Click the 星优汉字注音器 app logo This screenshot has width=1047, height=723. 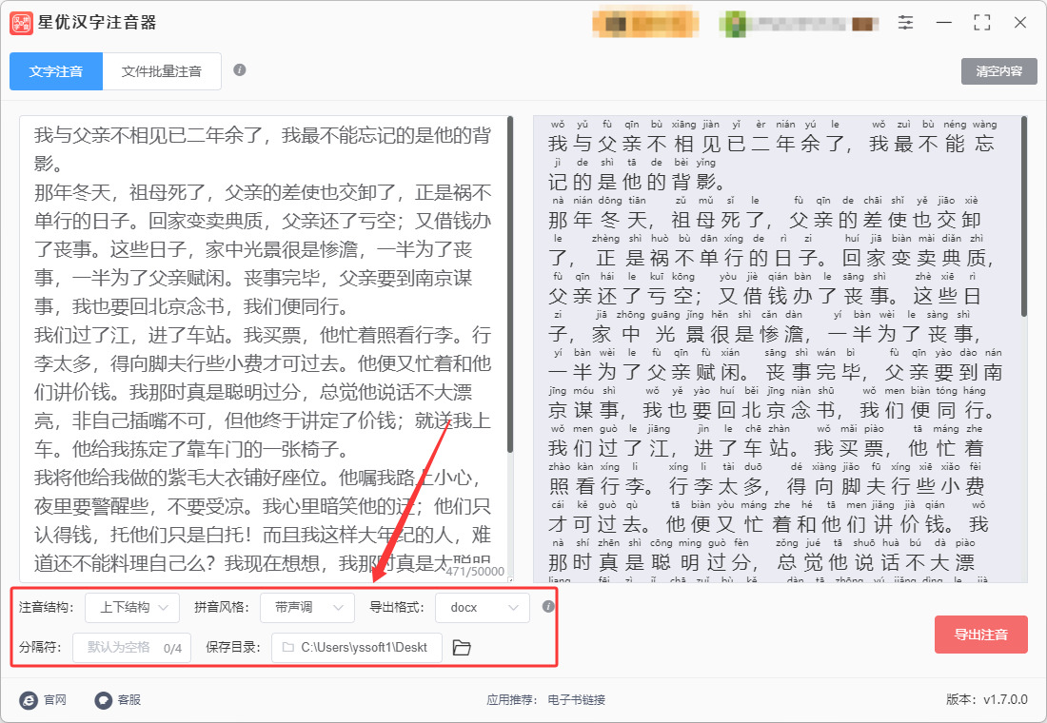click(x=21, y=23)
